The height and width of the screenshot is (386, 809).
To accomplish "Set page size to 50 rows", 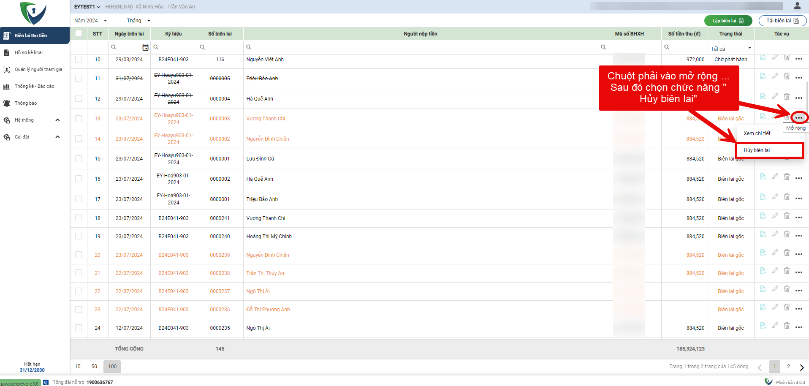I will [x=94, y=367].
